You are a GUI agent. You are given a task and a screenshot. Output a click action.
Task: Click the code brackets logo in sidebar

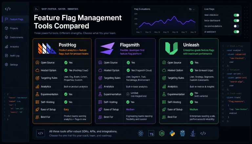(x=8, y=9)
